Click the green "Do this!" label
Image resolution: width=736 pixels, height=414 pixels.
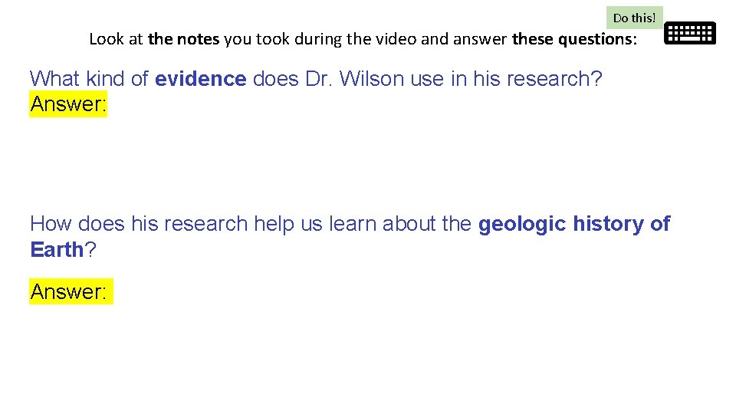tap(634, 18)
